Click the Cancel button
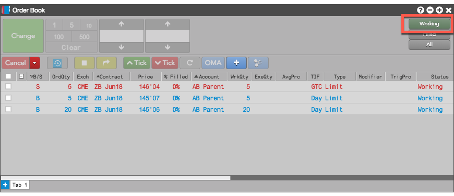 click(x=16, y=63)
